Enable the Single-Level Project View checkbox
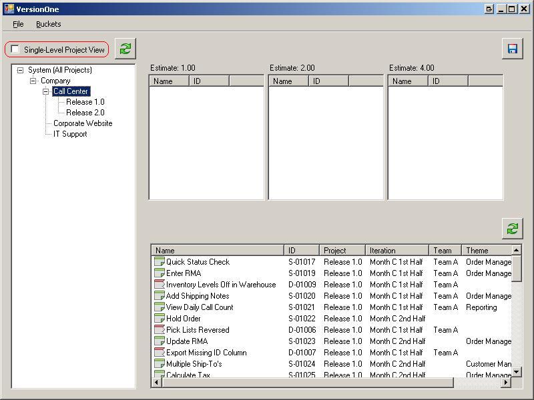 (x=15, y=49)
